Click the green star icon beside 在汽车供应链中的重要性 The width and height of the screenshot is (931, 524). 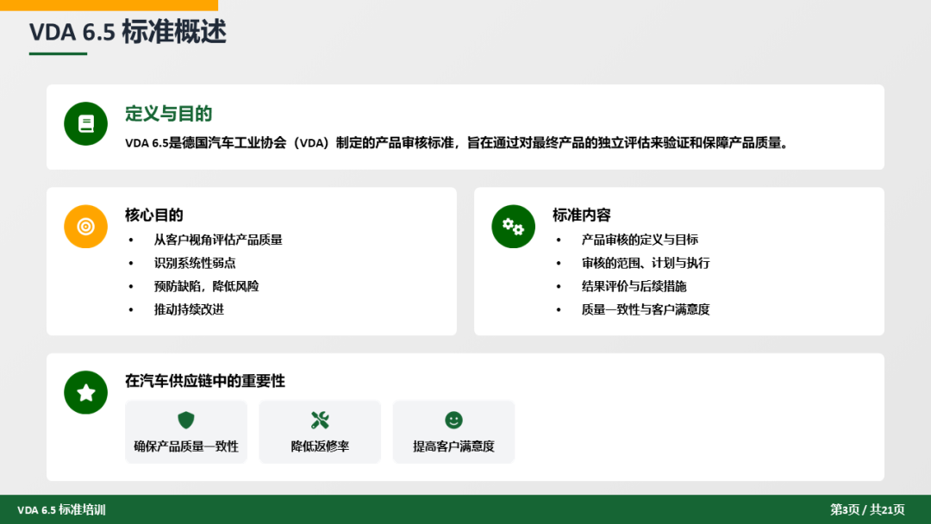85,392
